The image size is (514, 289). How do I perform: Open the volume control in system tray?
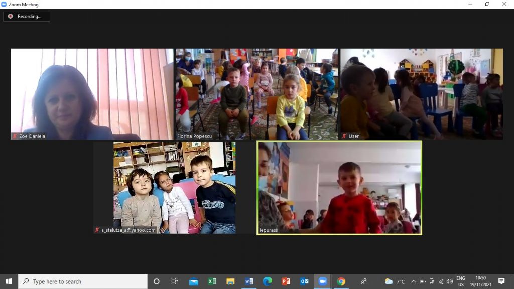coord(449,281)
